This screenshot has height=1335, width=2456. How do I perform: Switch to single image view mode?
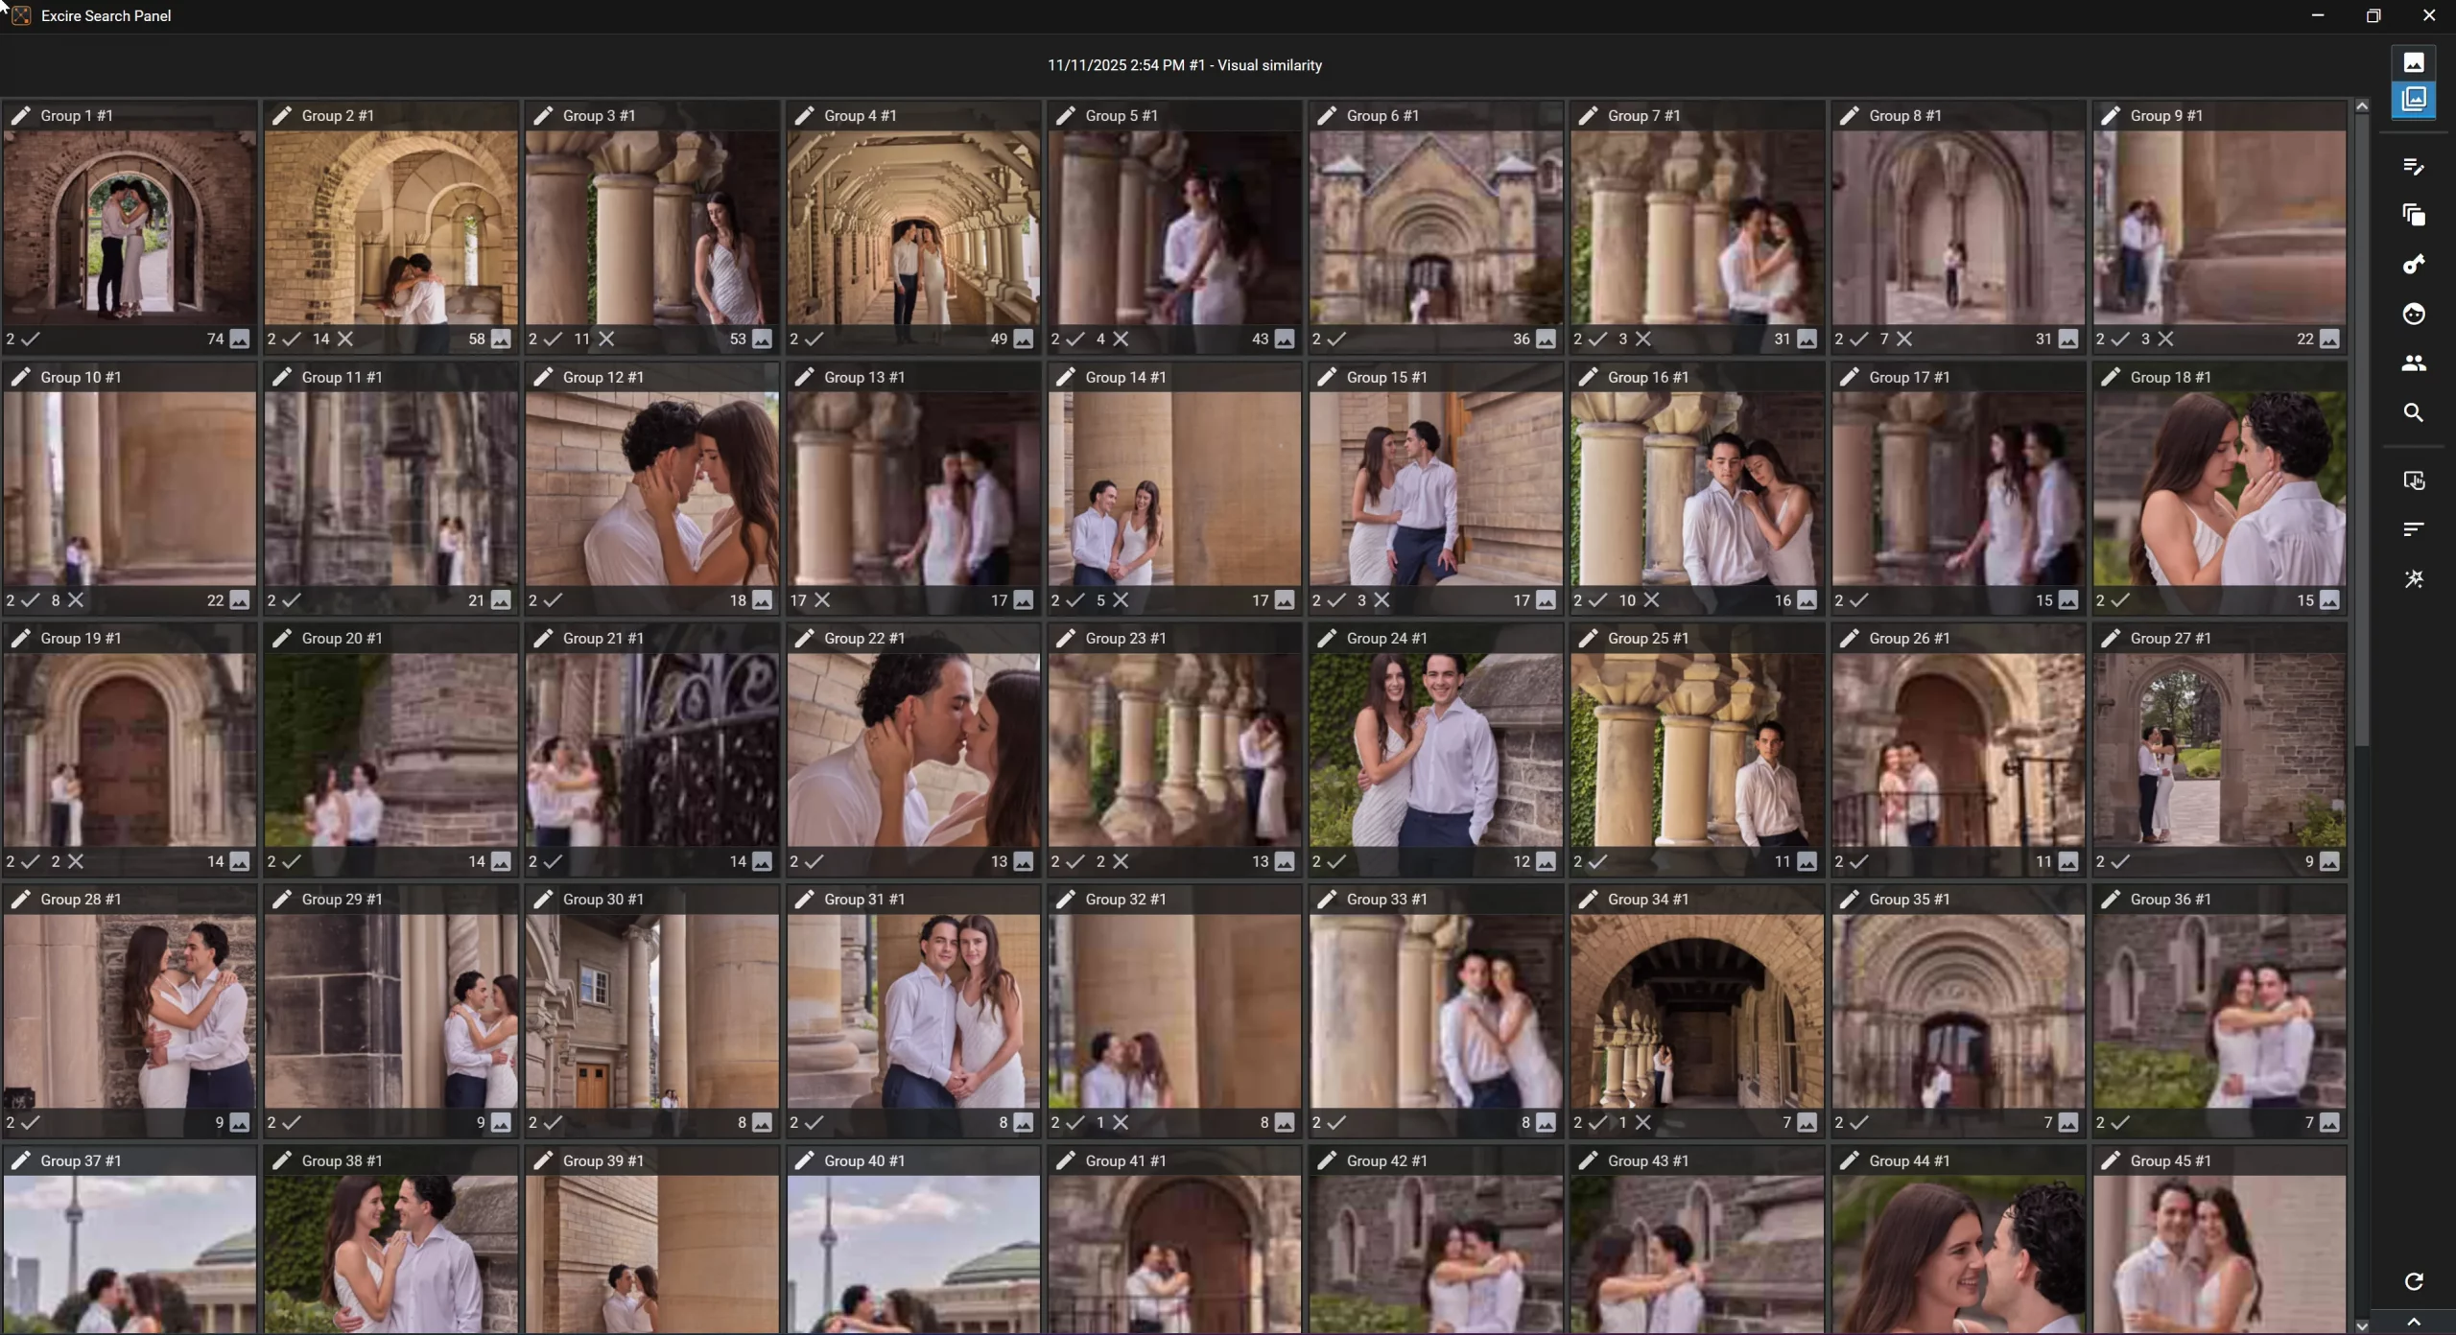(2413, 63)
